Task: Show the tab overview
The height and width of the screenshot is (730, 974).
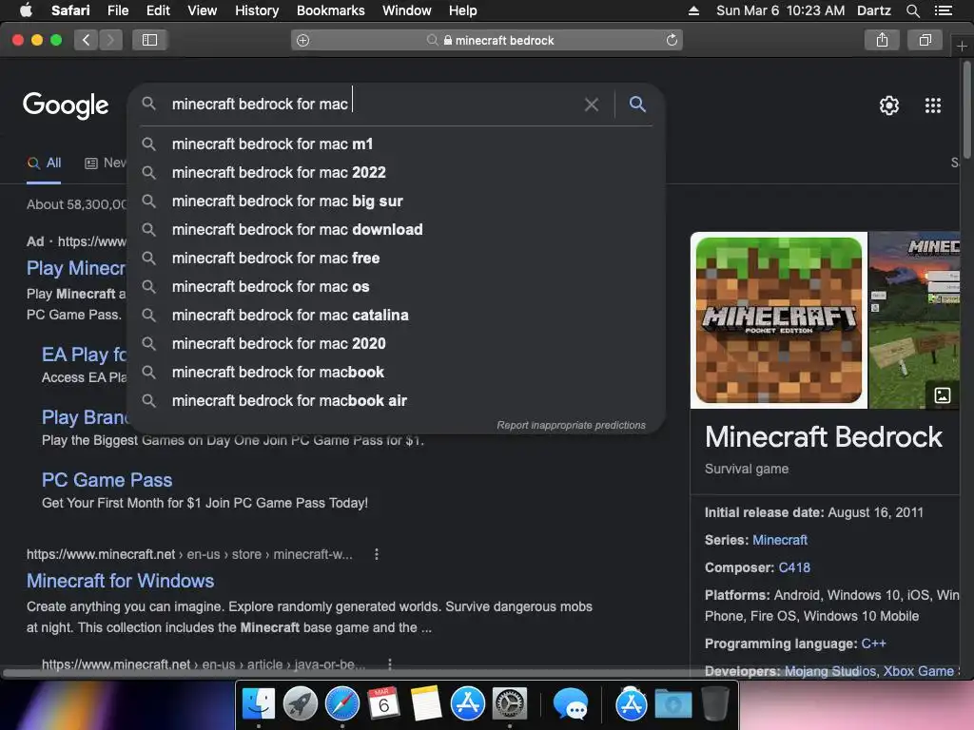Action: 925,40
